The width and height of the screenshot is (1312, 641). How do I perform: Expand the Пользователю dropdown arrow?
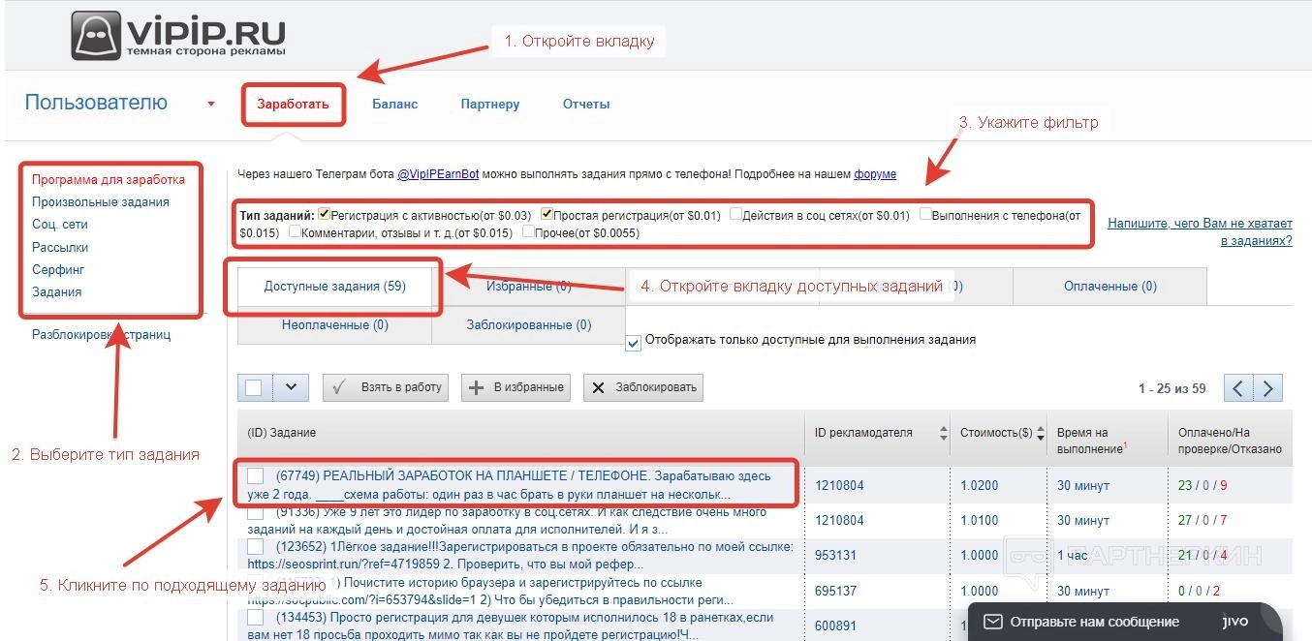211,105
